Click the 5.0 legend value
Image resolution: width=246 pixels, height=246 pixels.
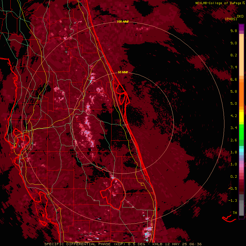234,104
